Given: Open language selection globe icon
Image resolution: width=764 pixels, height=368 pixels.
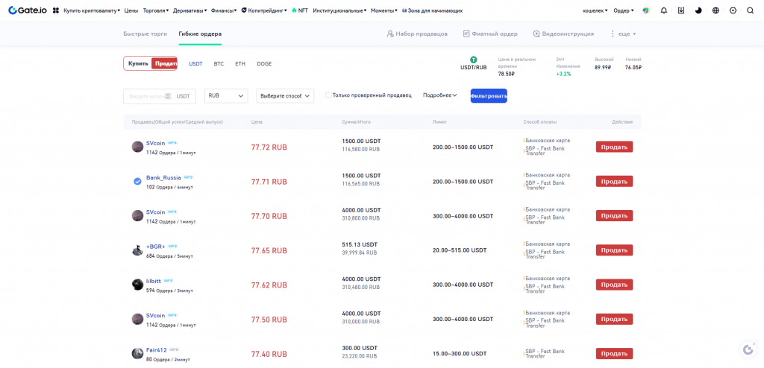Looking at the screenshot, I should click(x=716, y=10).
